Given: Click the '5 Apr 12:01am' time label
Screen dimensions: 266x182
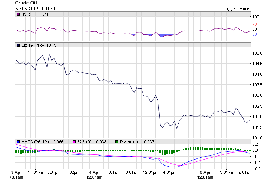Looking at the screenshot, I should pyautogui.click(x=205, y=175).
